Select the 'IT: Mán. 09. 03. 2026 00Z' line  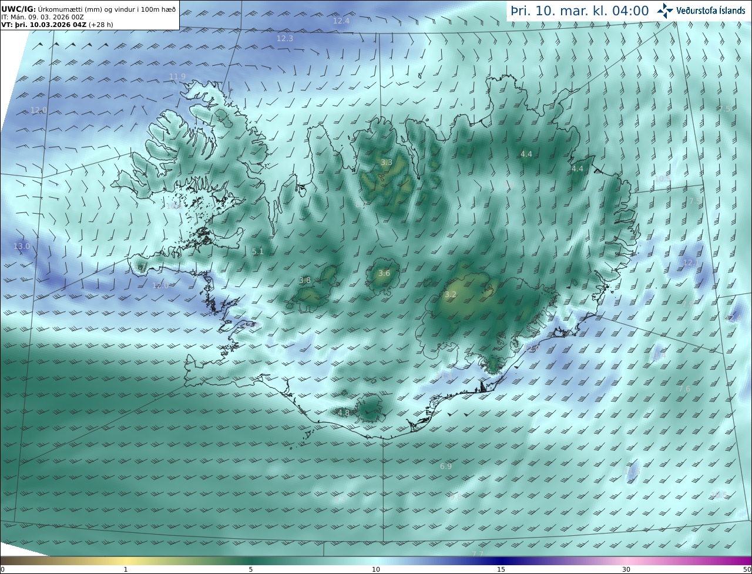point(42,17)
